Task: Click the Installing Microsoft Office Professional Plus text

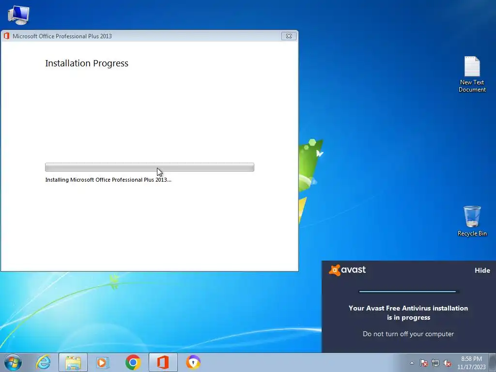Action: click(108, 180)
